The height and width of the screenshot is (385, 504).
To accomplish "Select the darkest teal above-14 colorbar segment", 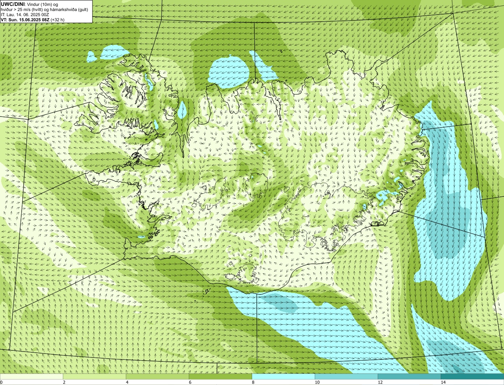I will click(472, 376).
